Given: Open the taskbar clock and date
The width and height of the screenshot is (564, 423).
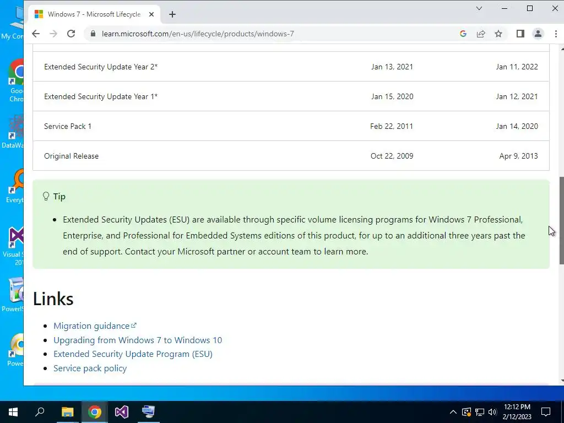Looking at the screenshot, I should pos(517,412).
